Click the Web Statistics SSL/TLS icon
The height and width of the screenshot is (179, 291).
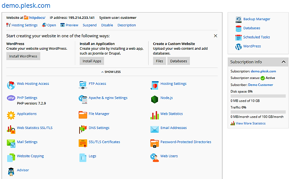pos(11,130)
